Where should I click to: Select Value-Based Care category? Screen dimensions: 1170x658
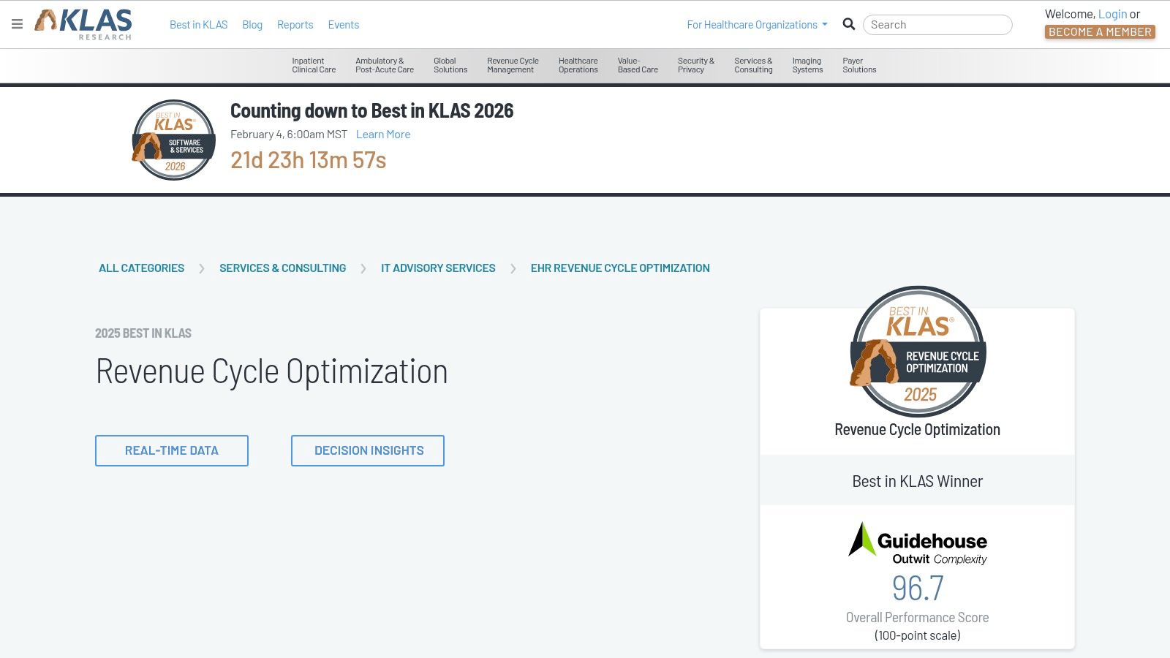click(x=638, y=66)
